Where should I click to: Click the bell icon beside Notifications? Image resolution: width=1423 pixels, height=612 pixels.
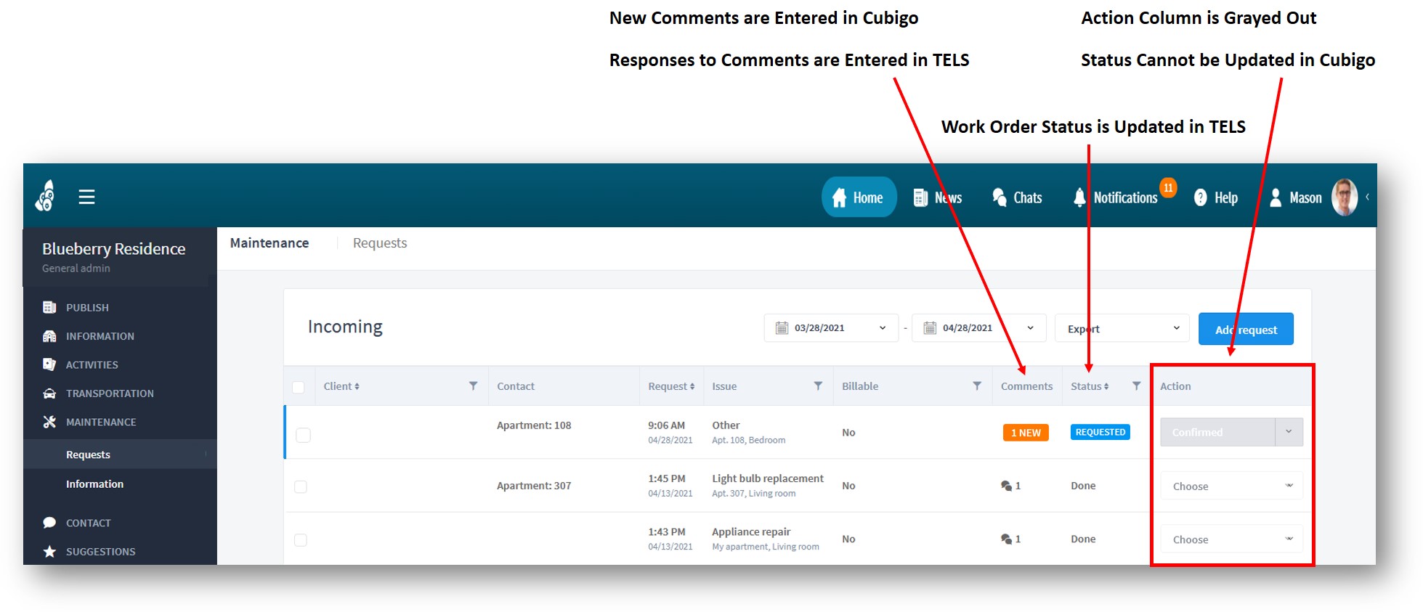click(1079, 197)
